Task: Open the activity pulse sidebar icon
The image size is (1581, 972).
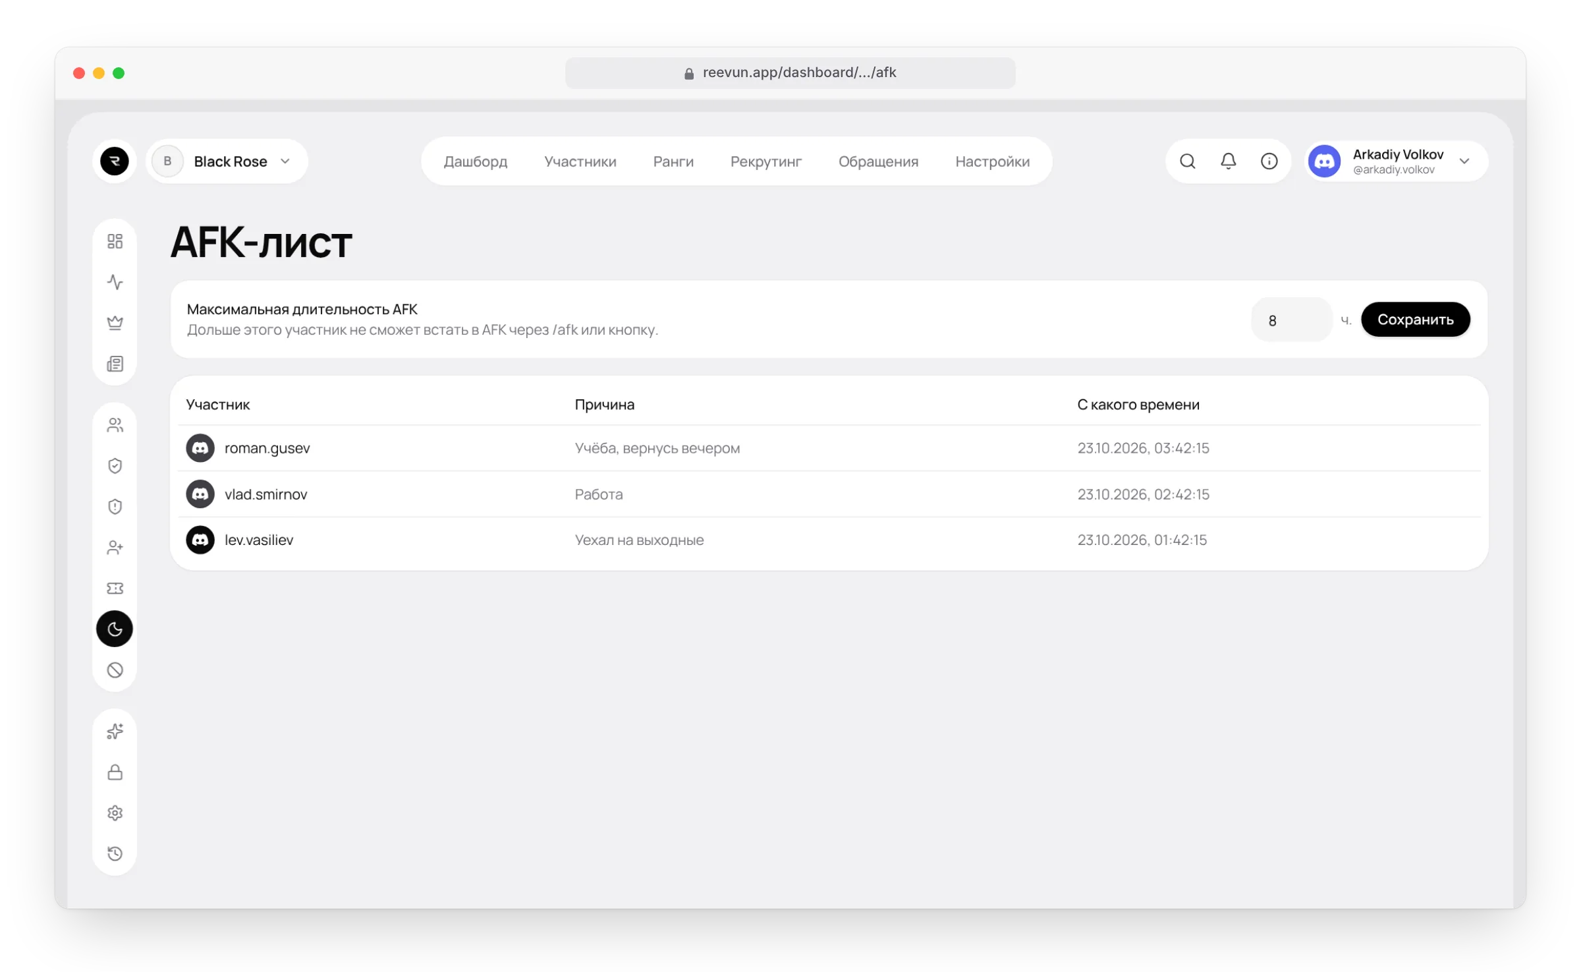Action: pyautogui.click(x=115, y=282)
